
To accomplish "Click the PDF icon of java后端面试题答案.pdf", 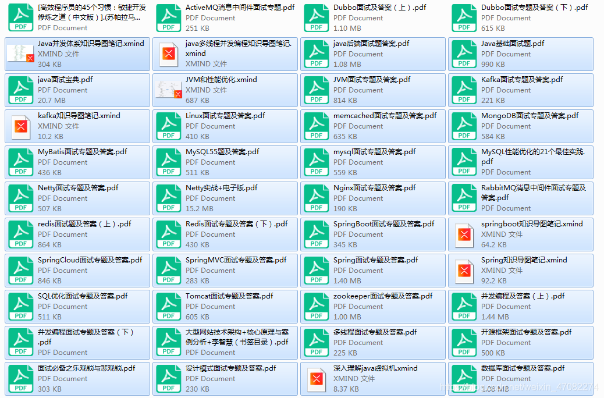I will (316, 54).
